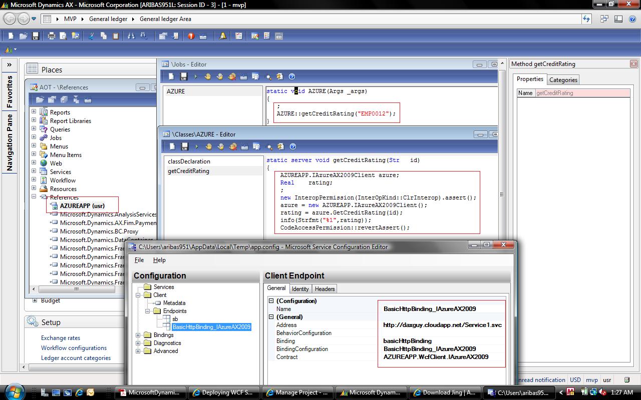
Task: Expand Services node in AOT tree
Action: pos(34,171)
